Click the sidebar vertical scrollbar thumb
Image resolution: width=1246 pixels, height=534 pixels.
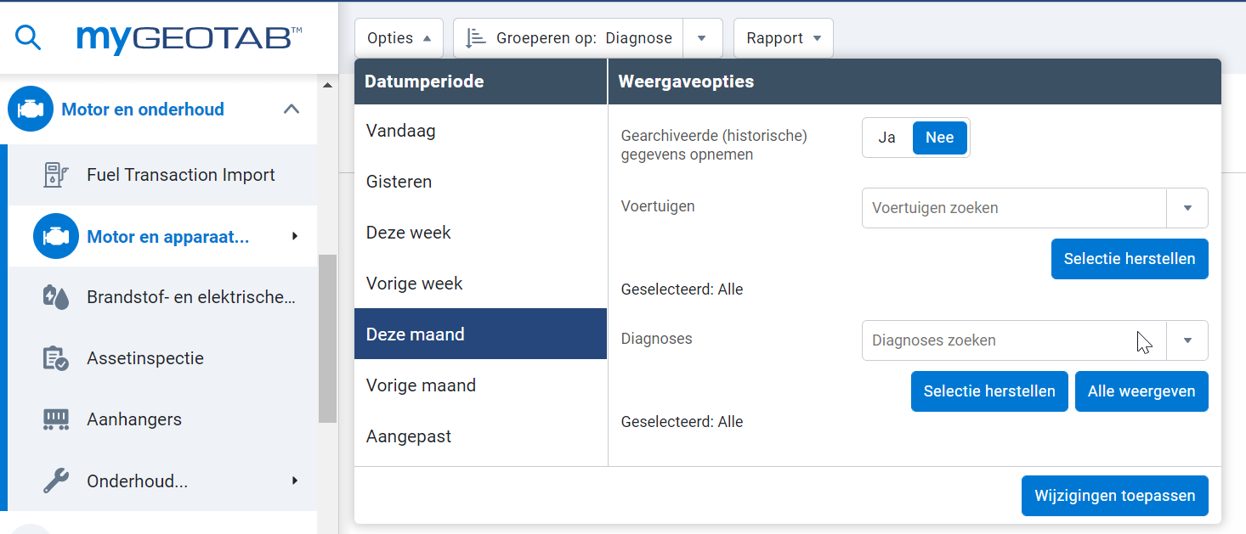[327, 338]
